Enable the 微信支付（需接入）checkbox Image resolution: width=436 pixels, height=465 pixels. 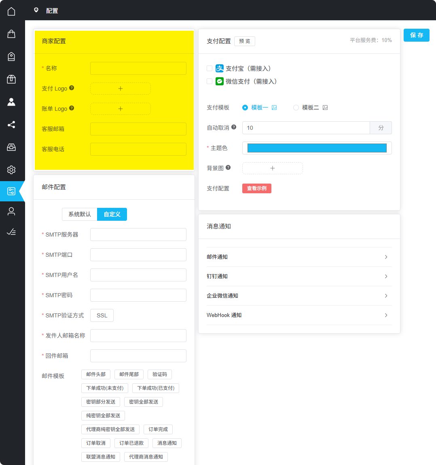coord(210,81)
